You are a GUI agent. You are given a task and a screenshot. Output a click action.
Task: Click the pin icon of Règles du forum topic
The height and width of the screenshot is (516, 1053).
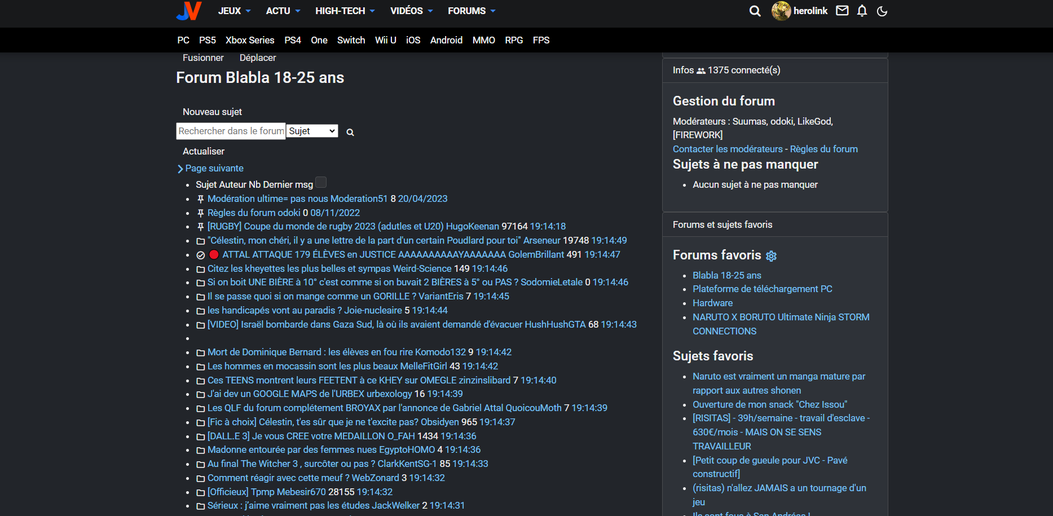click(x=200, y=213)
